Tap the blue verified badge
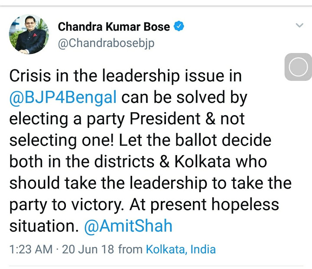 [x=179, y=27]
